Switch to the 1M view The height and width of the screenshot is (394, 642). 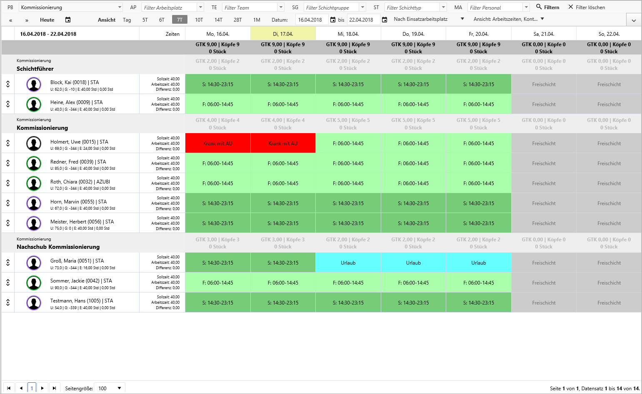click(x=257, y=20)
